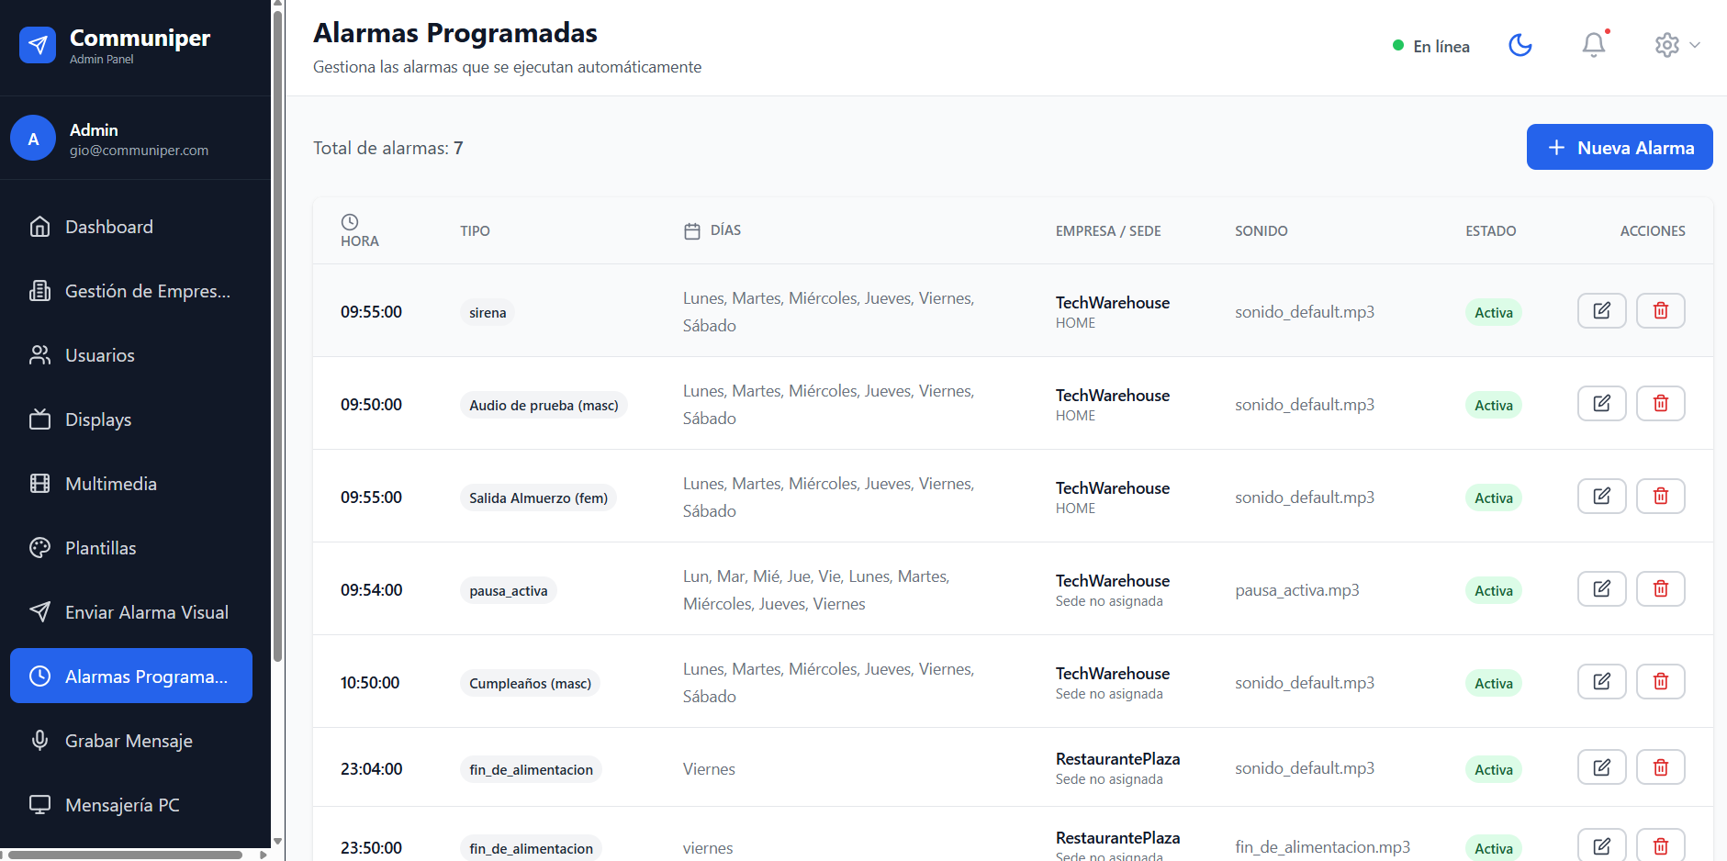The image size is (1727, 861).
Task: Edit the Salida Almuerzo (fem) alarm
Action: coord(1601,497)
